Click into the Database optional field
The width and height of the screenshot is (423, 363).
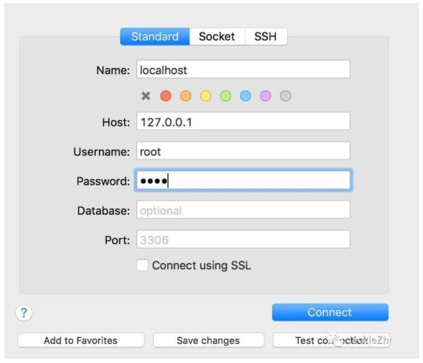(x=243, y=210)
